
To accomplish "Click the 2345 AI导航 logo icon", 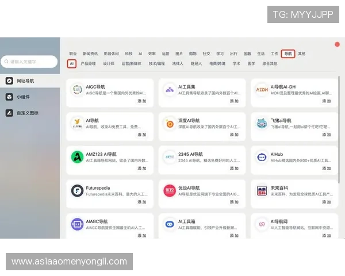I will pos(170,157).
